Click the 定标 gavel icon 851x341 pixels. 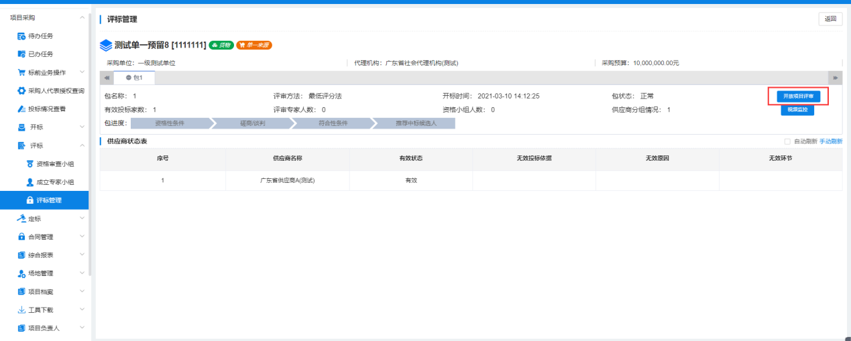[x=21, y=218]
